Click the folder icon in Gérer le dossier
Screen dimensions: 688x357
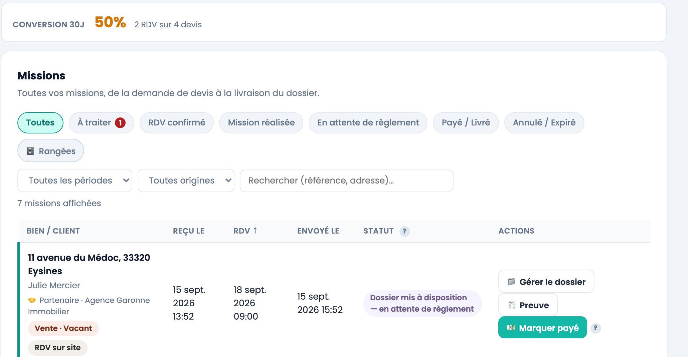pos(511,282)
